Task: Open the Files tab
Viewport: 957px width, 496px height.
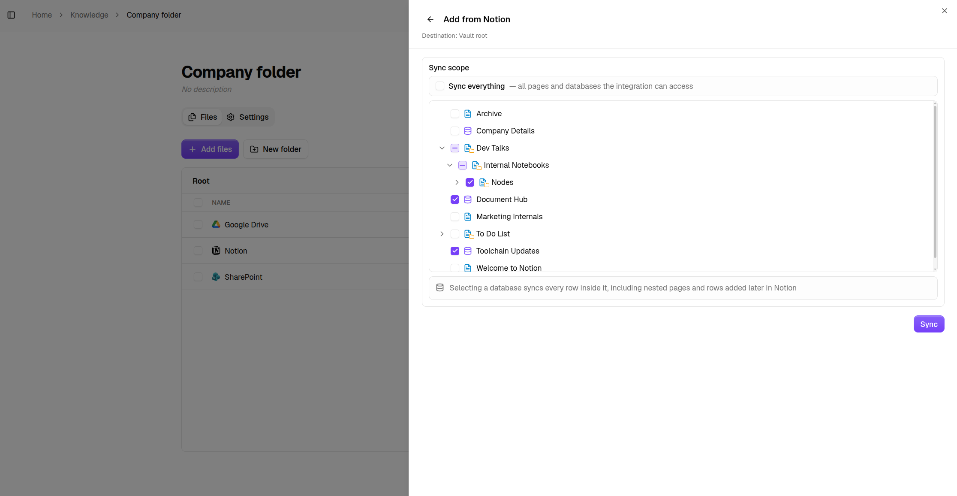Action: (x=203, y=117)
